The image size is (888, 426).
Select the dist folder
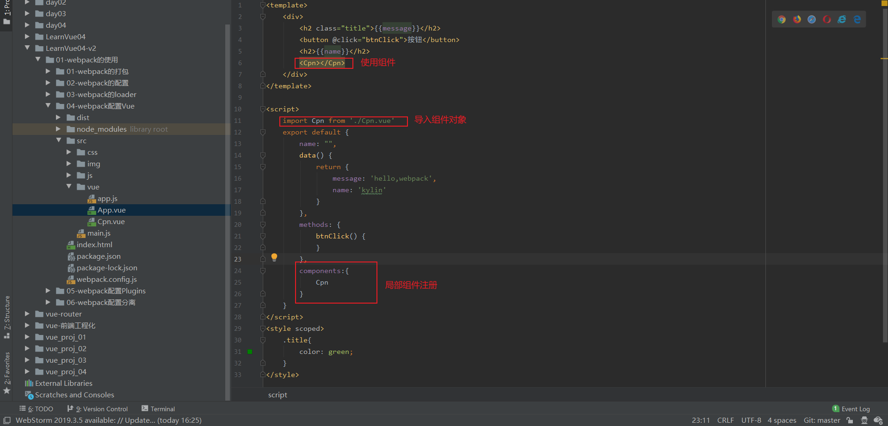coord(83,118)
